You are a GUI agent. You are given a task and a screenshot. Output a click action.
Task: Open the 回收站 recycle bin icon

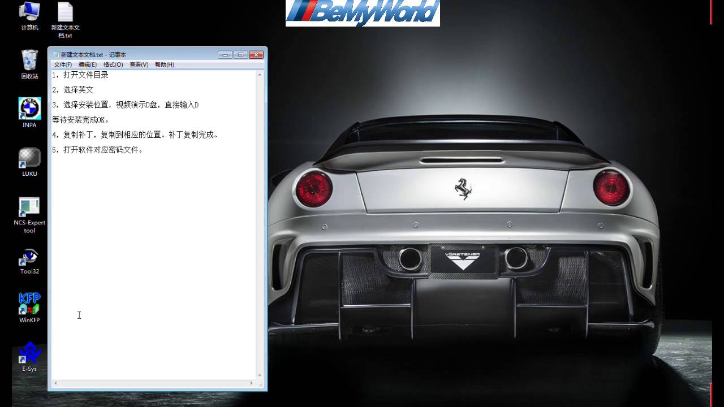click(29, 64)
